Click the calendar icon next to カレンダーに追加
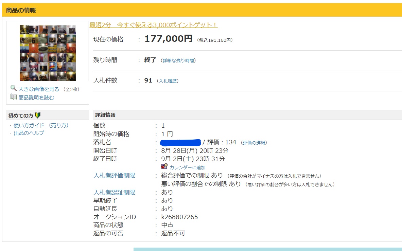402x251 pixels. point(164,167)
